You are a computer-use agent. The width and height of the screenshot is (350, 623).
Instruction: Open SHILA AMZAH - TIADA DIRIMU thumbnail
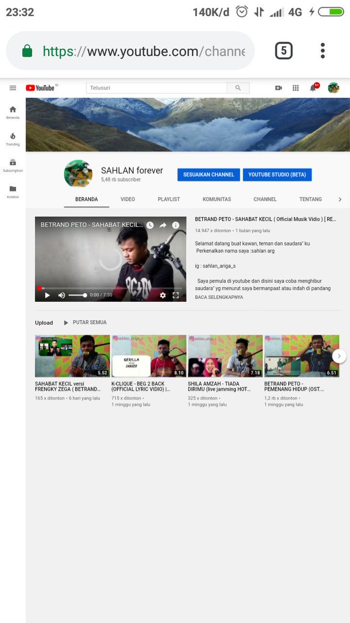[x=225, y=356]
